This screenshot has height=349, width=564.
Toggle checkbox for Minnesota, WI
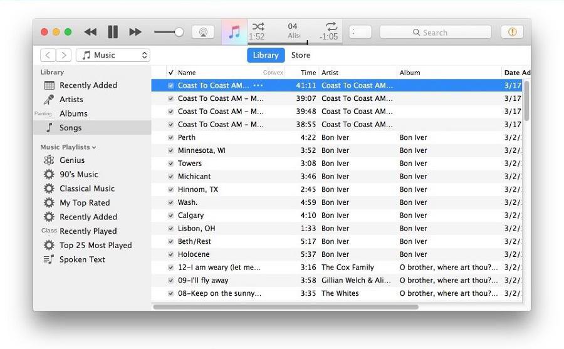(x=171, y=150)
